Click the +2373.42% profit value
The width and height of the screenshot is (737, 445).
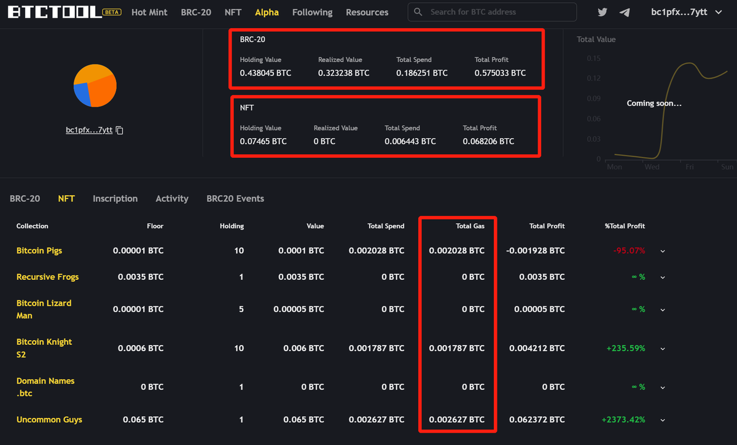623,420
